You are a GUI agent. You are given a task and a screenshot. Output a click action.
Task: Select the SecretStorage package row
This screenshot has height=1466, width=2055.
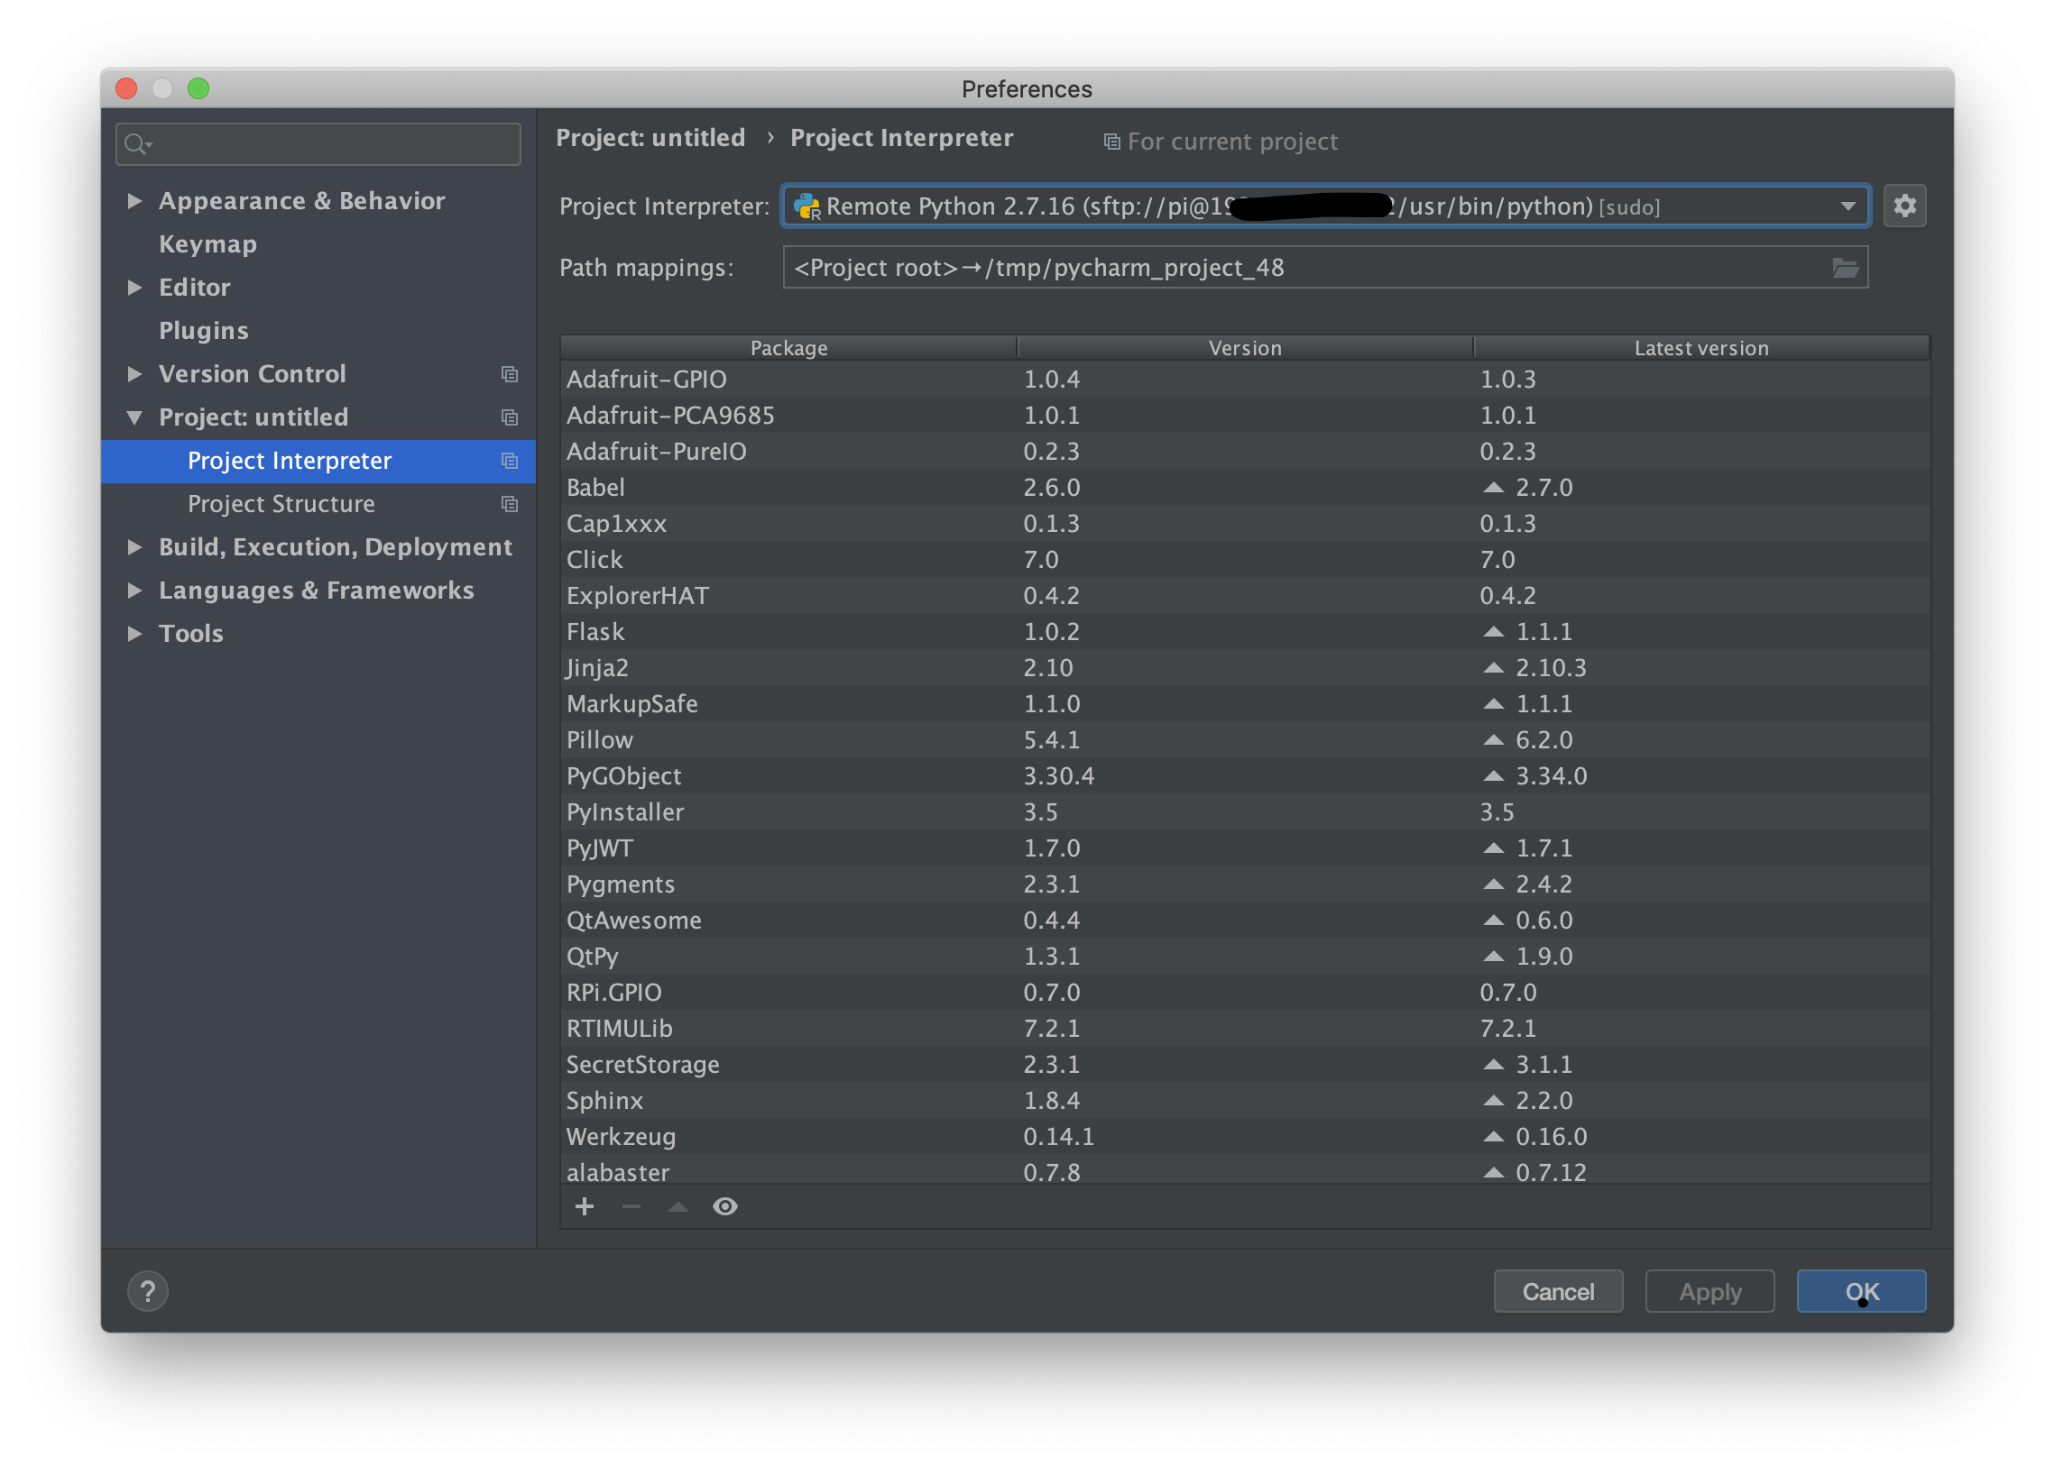[1245, 1064]
